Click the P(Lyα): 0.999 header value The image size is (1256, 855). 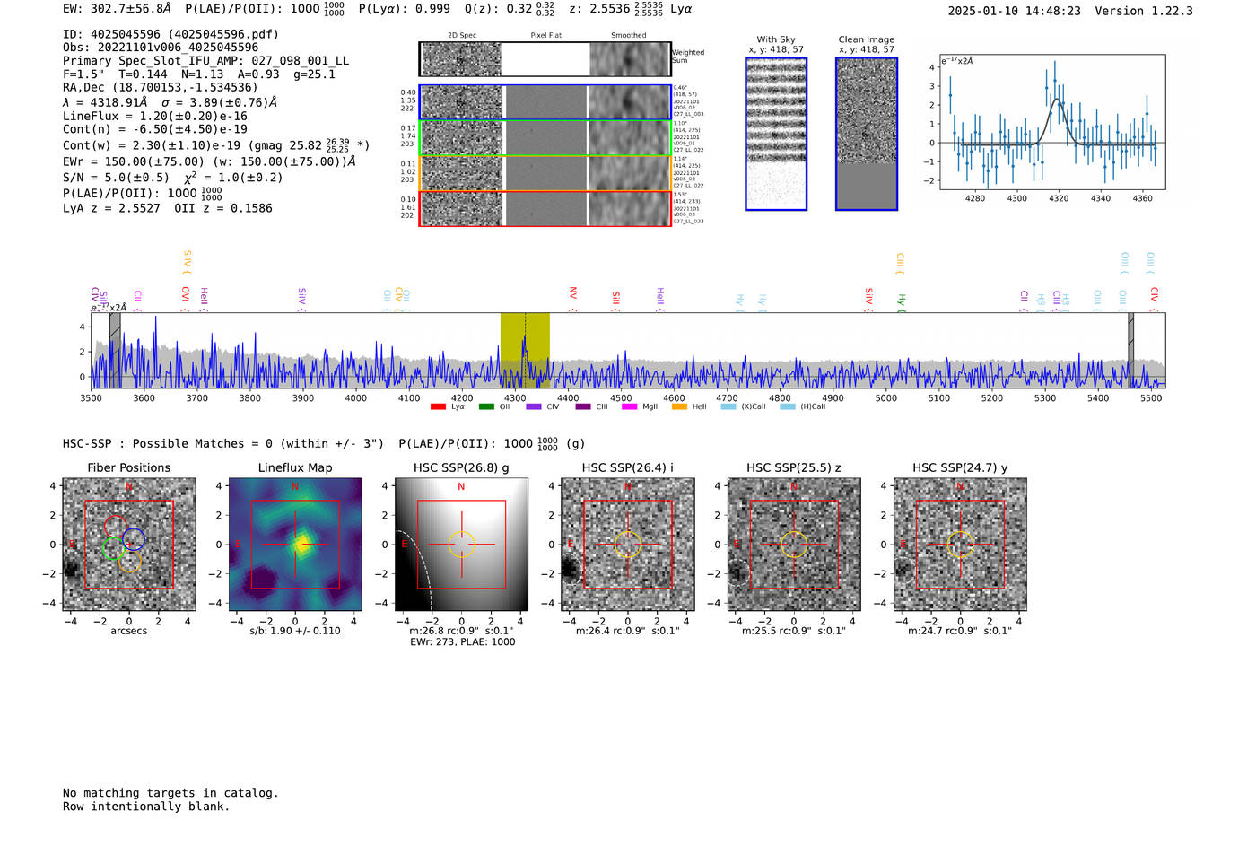coord(405,9)
